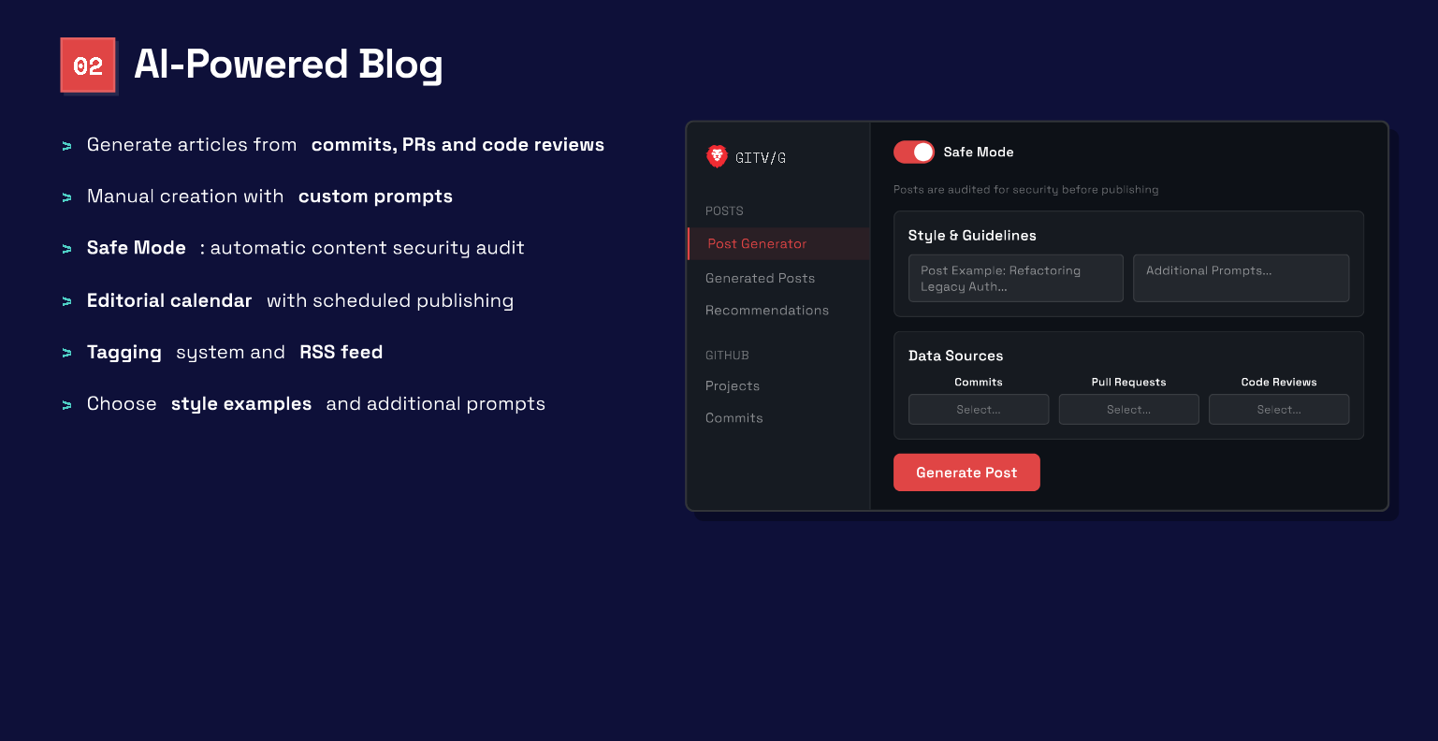Switch to the Generated Posts section
The width and height of the screenshot is (1438, 741).
click(760, 278)
